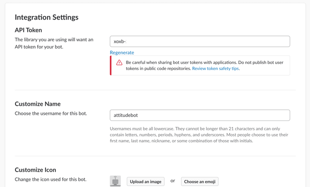The height and width of the screenshot is (187, 310).
Task: Click the Customize Icon heading
Action: (35, 170)
